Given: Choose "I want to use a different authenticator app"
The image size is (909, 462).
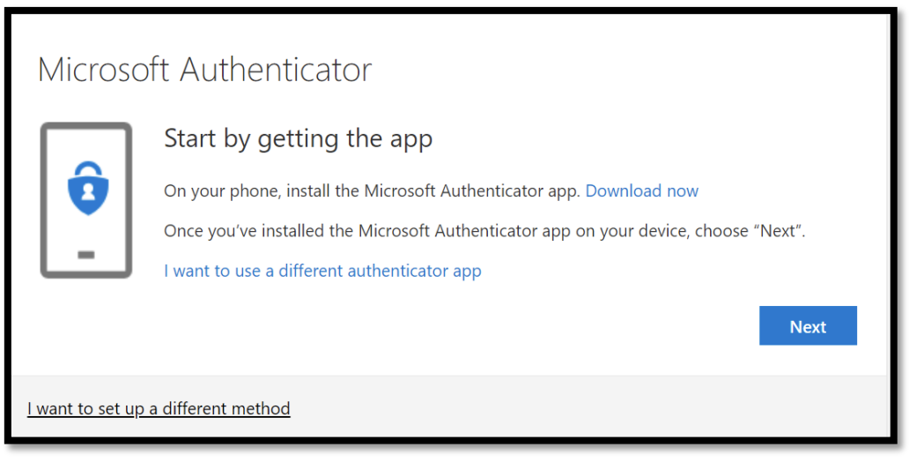Looking at the screenshot, I should pos(322,271).
